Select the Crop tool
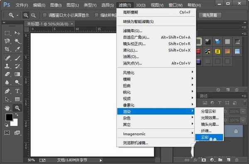This screenshot has width=249, height=164. tap(7, 49)
